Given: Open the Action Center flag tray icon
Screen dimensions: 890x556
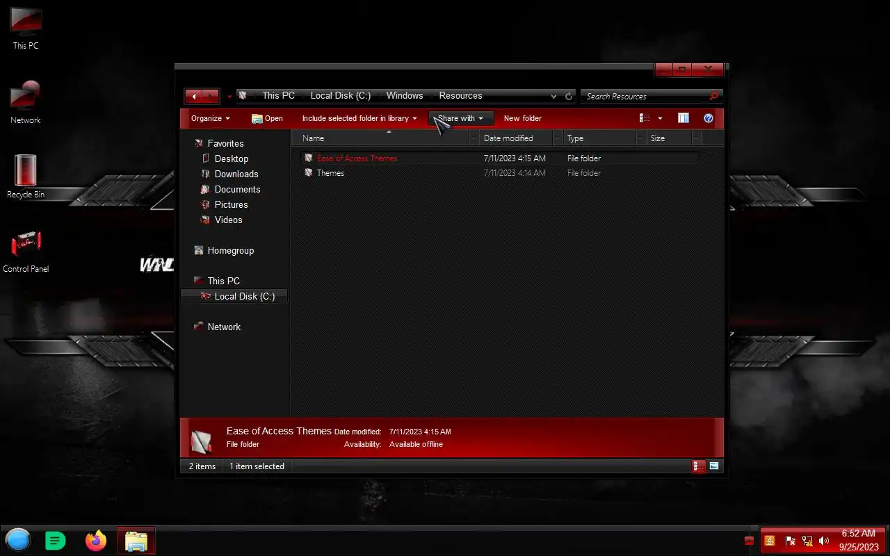Looking at the screenshot, I should [790, 541].
